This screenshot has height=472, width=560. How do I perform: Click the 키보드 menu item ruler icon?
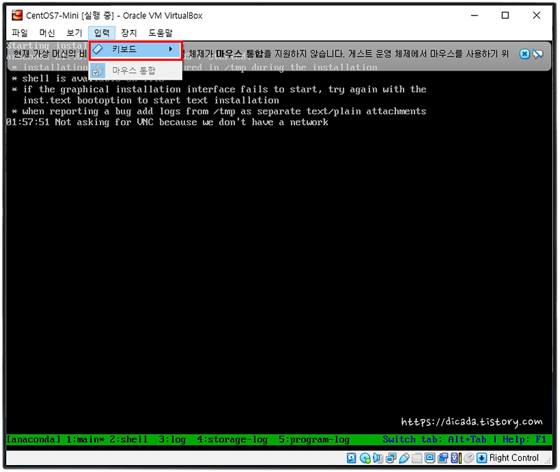(x=98, y=49)
